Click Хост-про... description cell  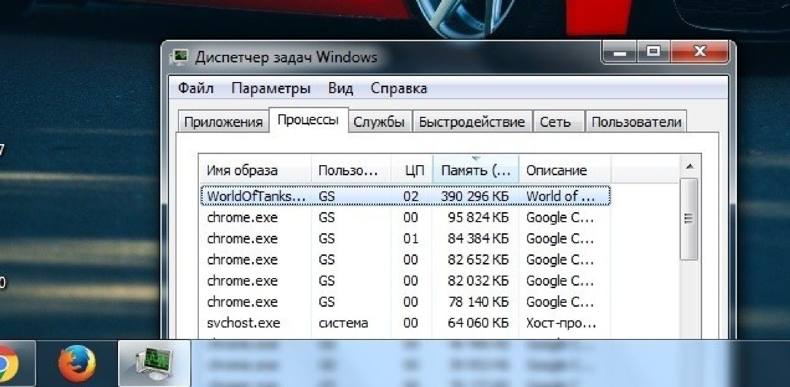(561, 323)
